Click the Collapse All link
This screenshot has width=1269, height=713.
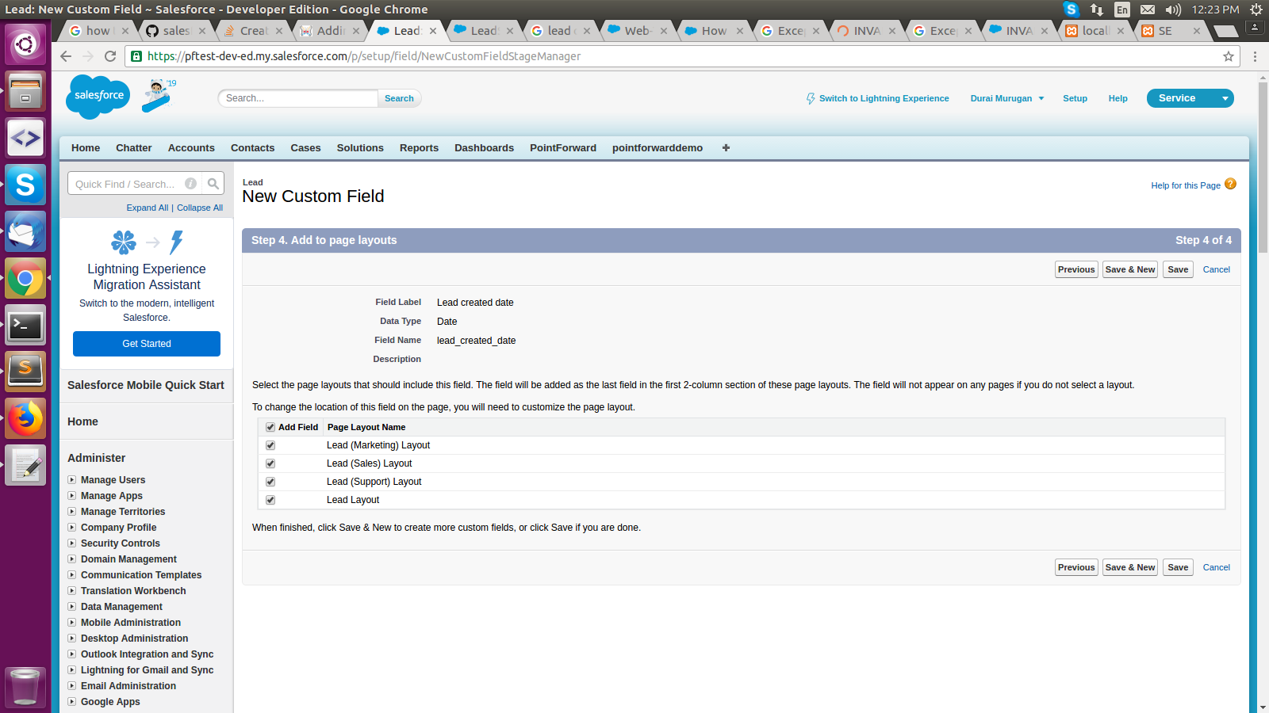200,208
